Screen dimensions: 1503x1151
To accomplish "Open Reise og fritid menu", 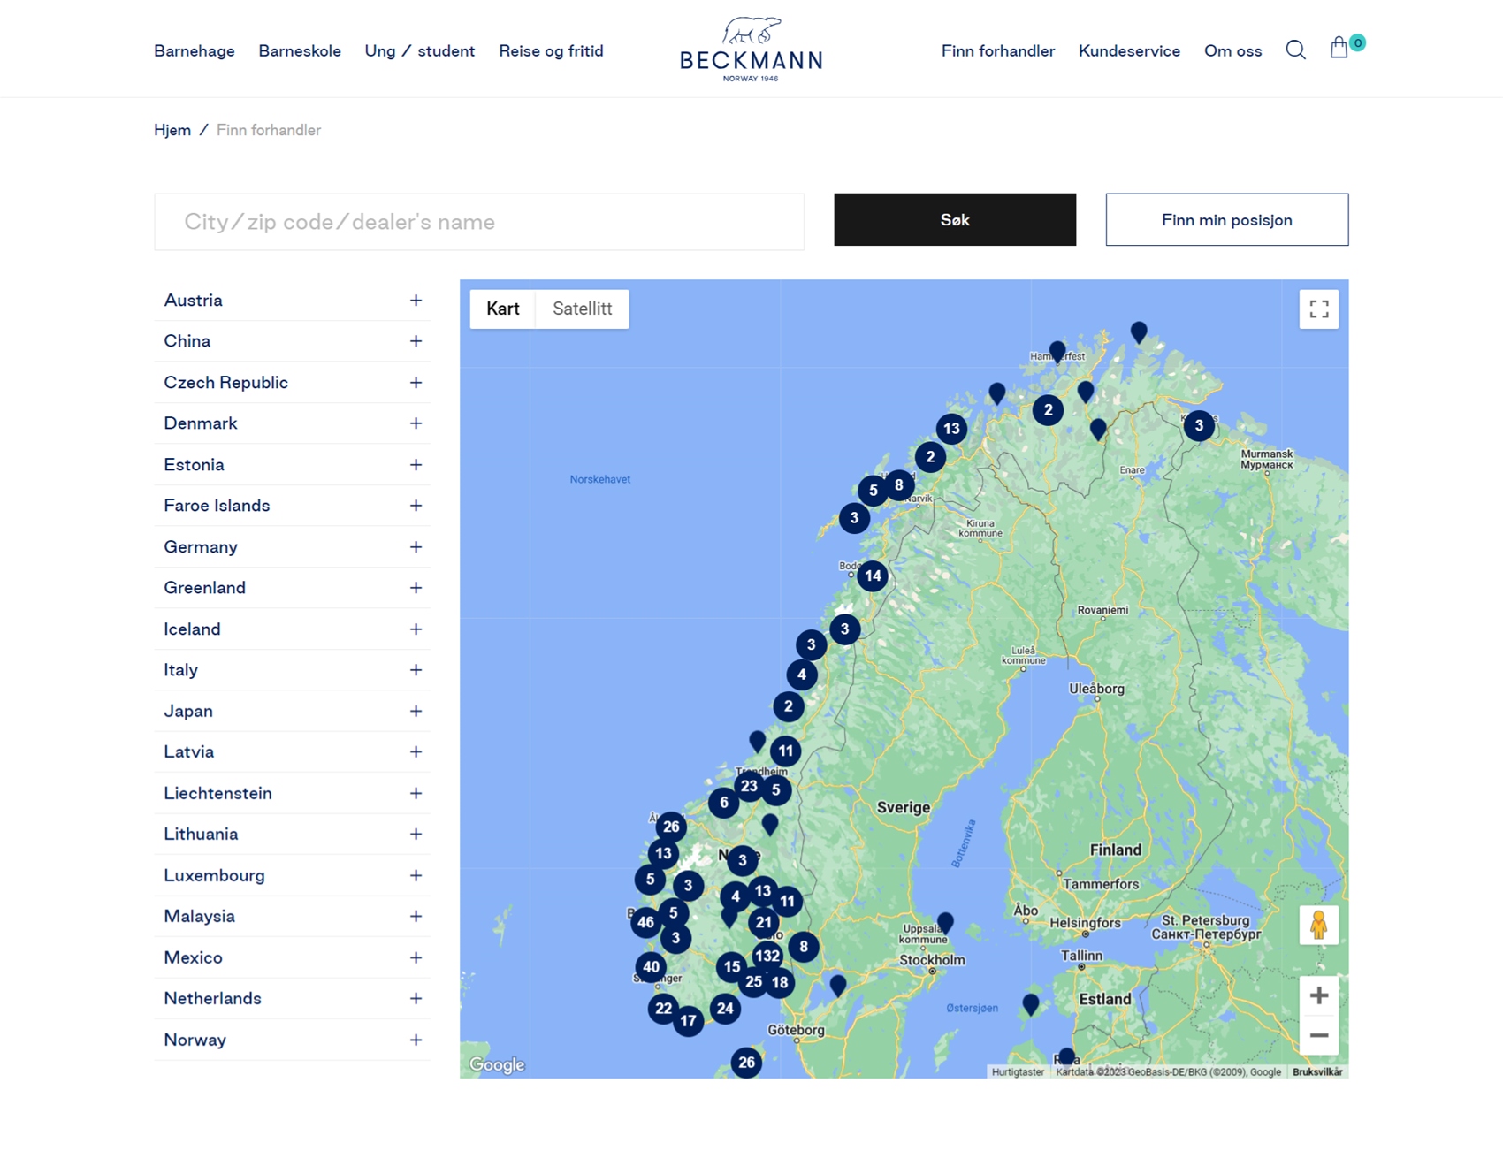I will pyautogui.click(x=551, y=51).
